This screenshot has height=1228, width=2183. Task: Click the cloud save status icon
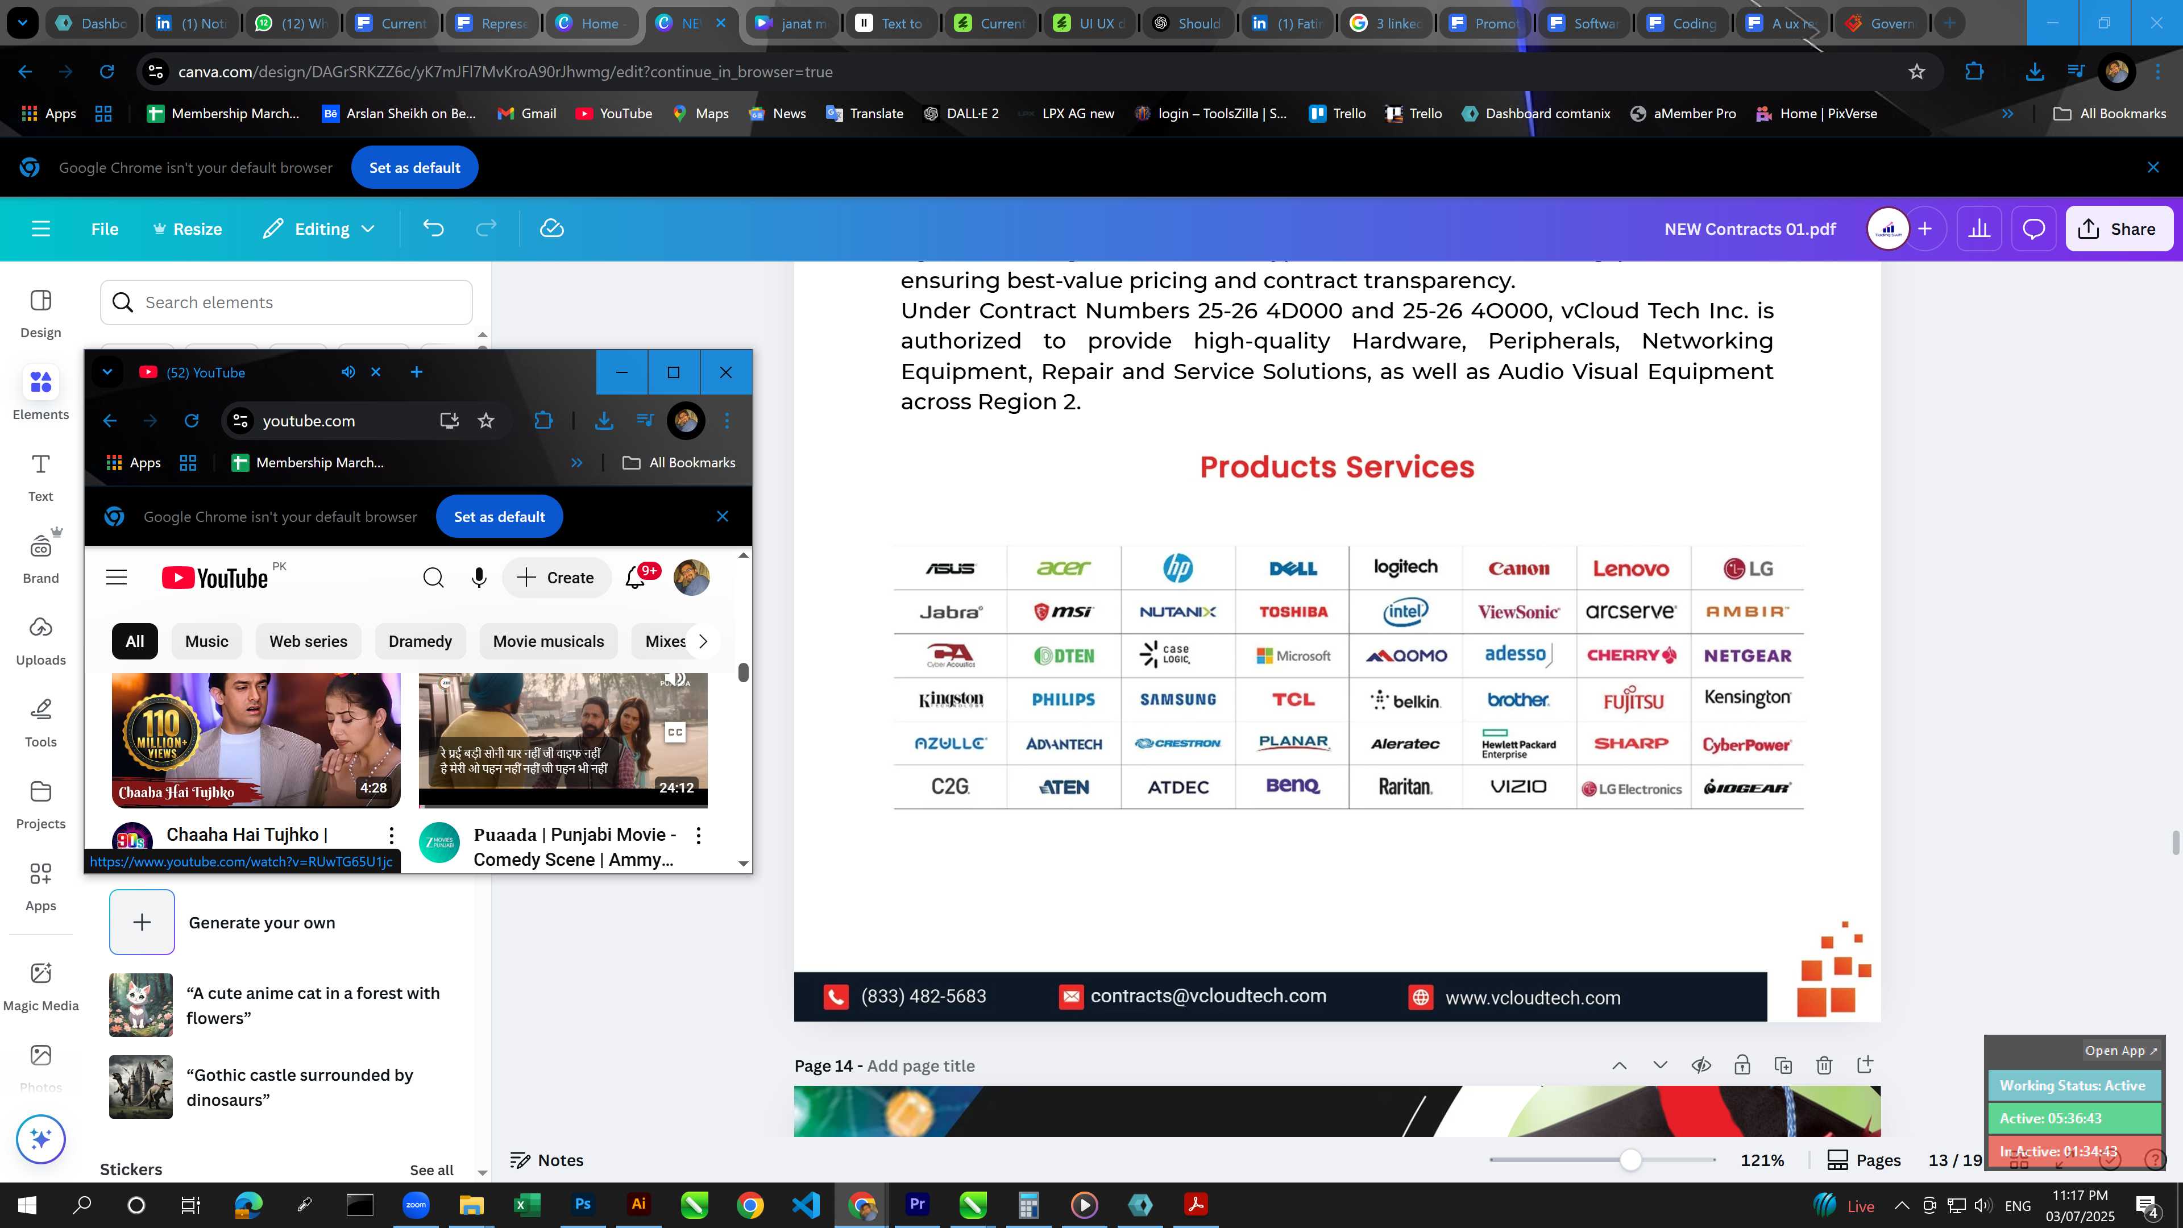551,229
